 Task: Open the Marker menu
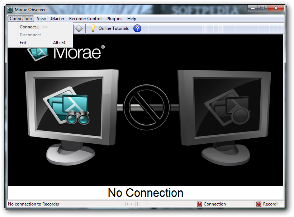57,19
